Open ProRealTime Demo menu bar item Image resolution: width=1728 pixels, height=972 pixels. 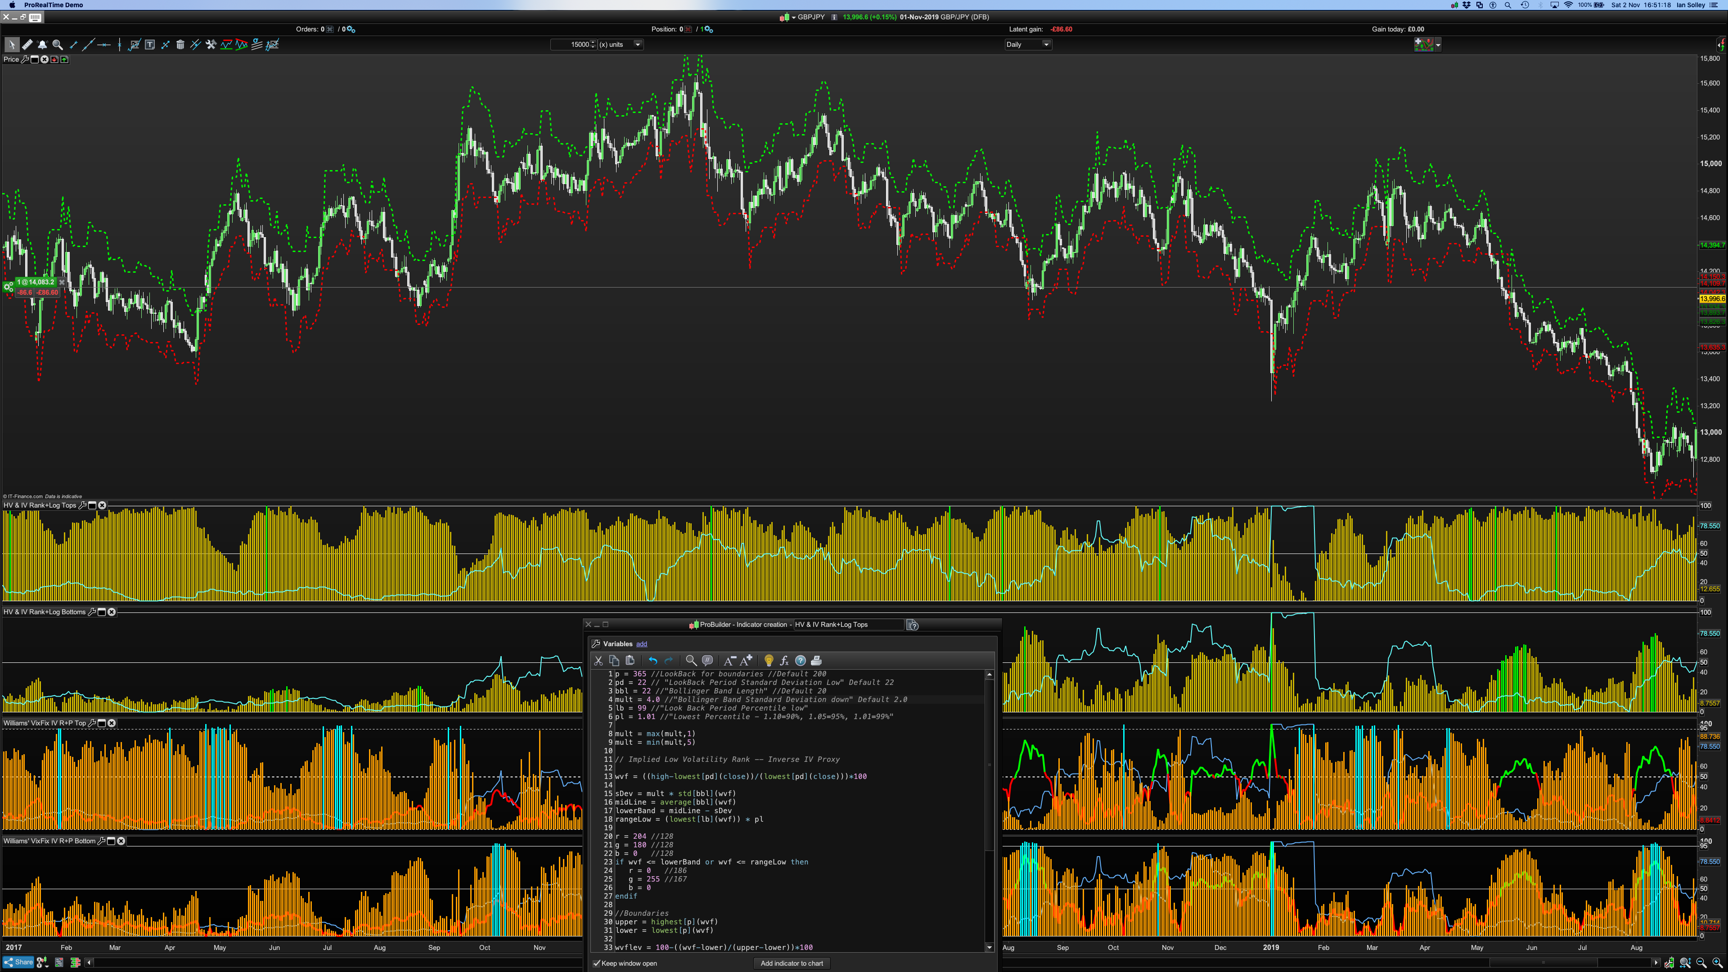pyautogui.click(x=54, y=4)
